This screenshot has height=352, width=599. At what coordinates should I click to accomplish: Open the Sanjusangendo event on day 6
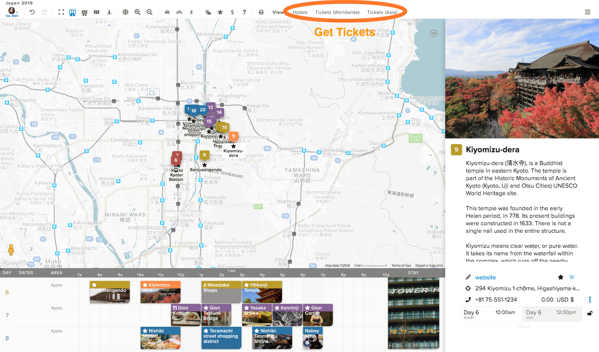pyautogui.click(x=110, y=292)
